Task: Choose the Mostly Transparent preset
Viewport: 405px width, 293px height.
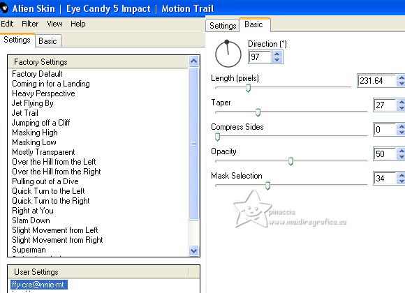Action: (x=43, y=152)
